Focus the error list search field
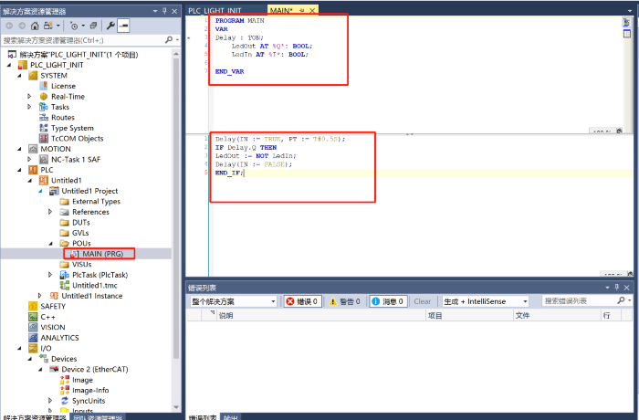The image size is (639, 420). click(580, 301)
